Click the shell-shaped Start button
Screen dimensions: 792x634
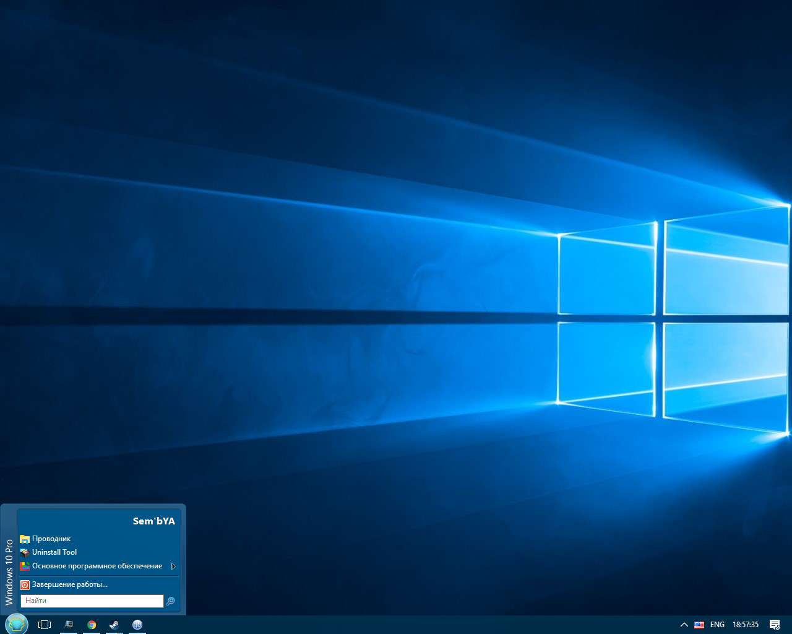click(16, 624)
